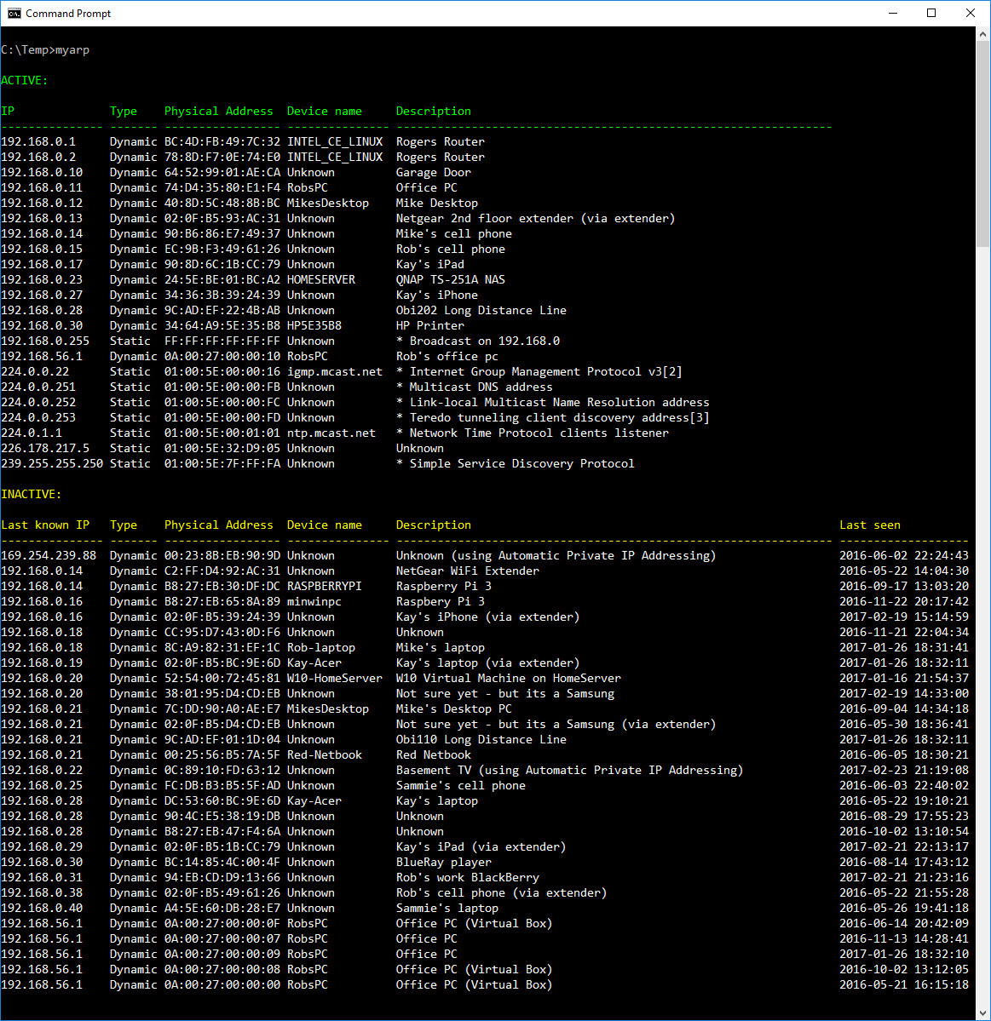Click the scrollbar down arrow
The width and height of the screenshot is (991, 1021).
(983, 1013)
